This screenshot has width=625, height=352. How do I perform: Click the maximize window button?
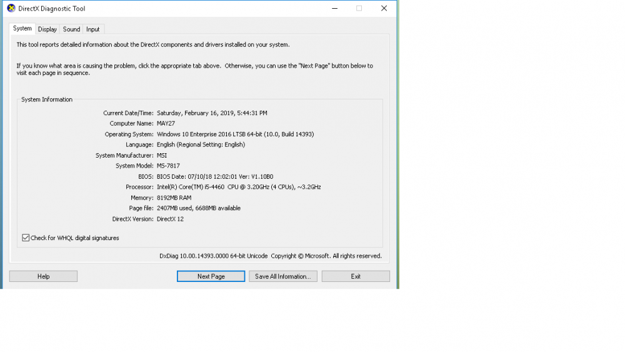click(x=359, y=9)
